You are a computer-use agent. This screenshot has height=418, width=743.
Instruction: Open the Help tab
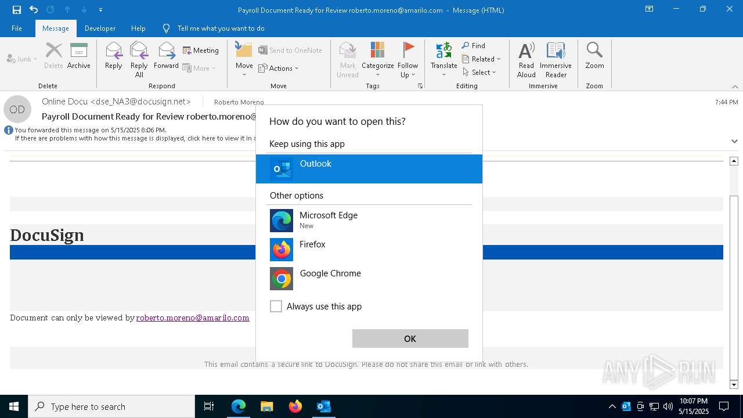point(138,28)
